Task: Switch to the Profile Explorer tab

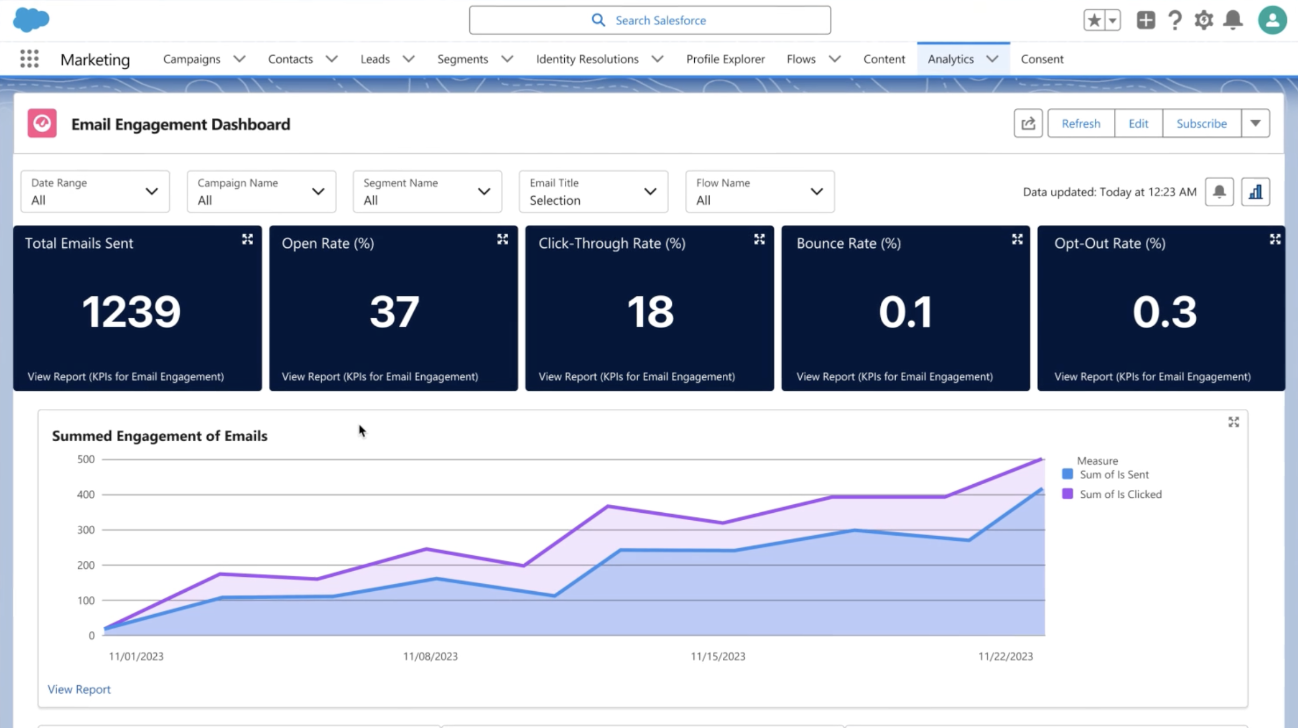Action: pos(725,59)
